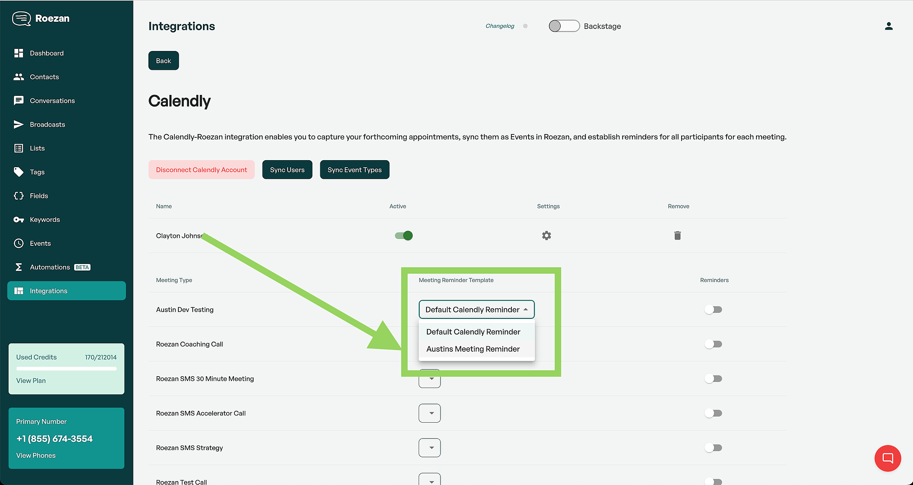
Task: Click the Tags label icon
Action: coord(19,172)
